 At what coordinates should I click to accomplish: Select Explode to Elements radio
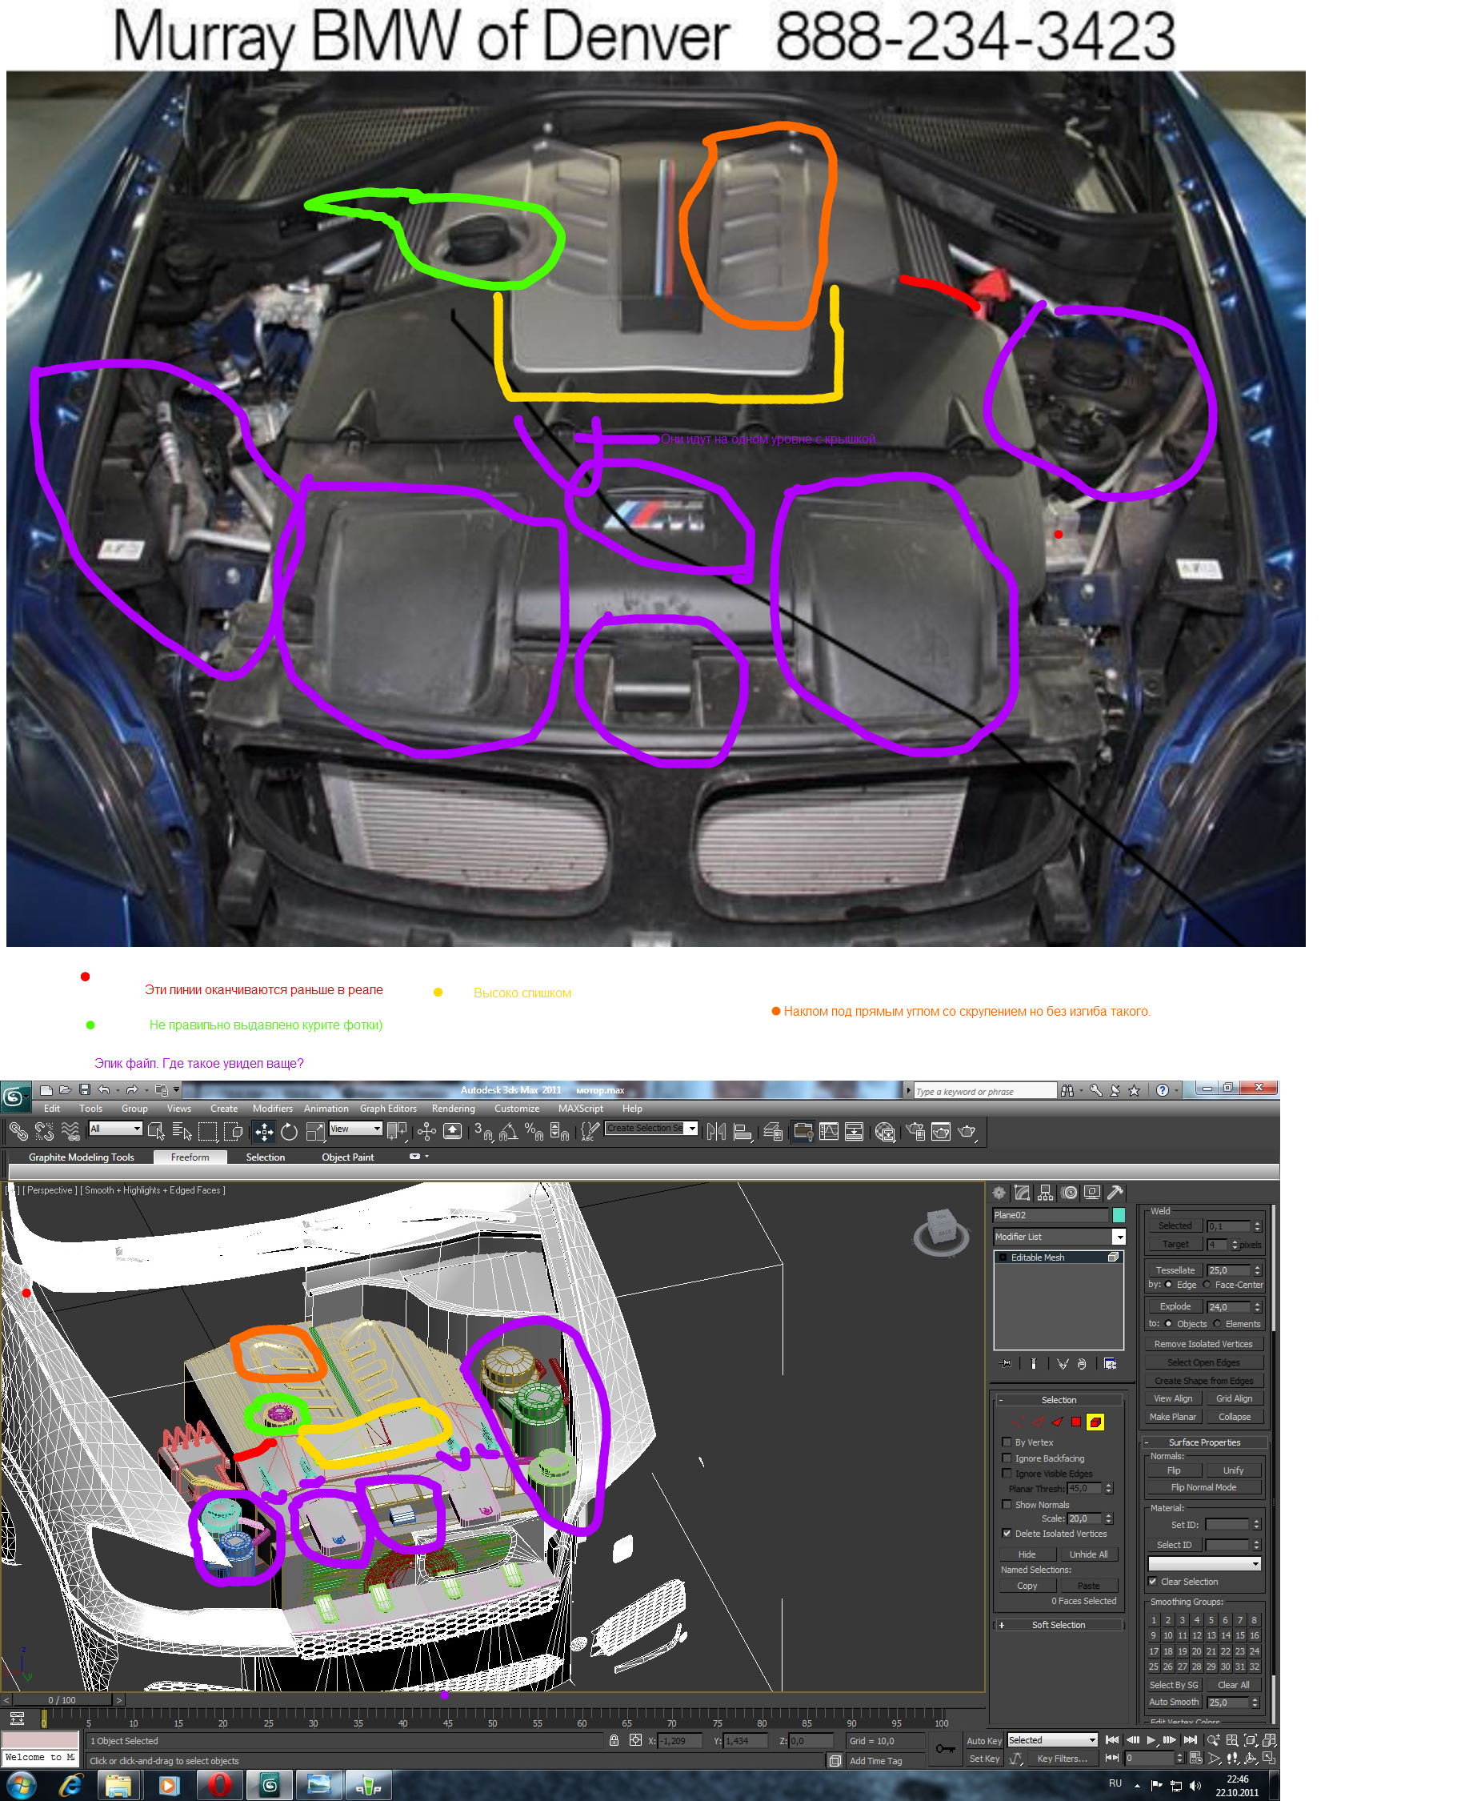click(1217, 1324)
